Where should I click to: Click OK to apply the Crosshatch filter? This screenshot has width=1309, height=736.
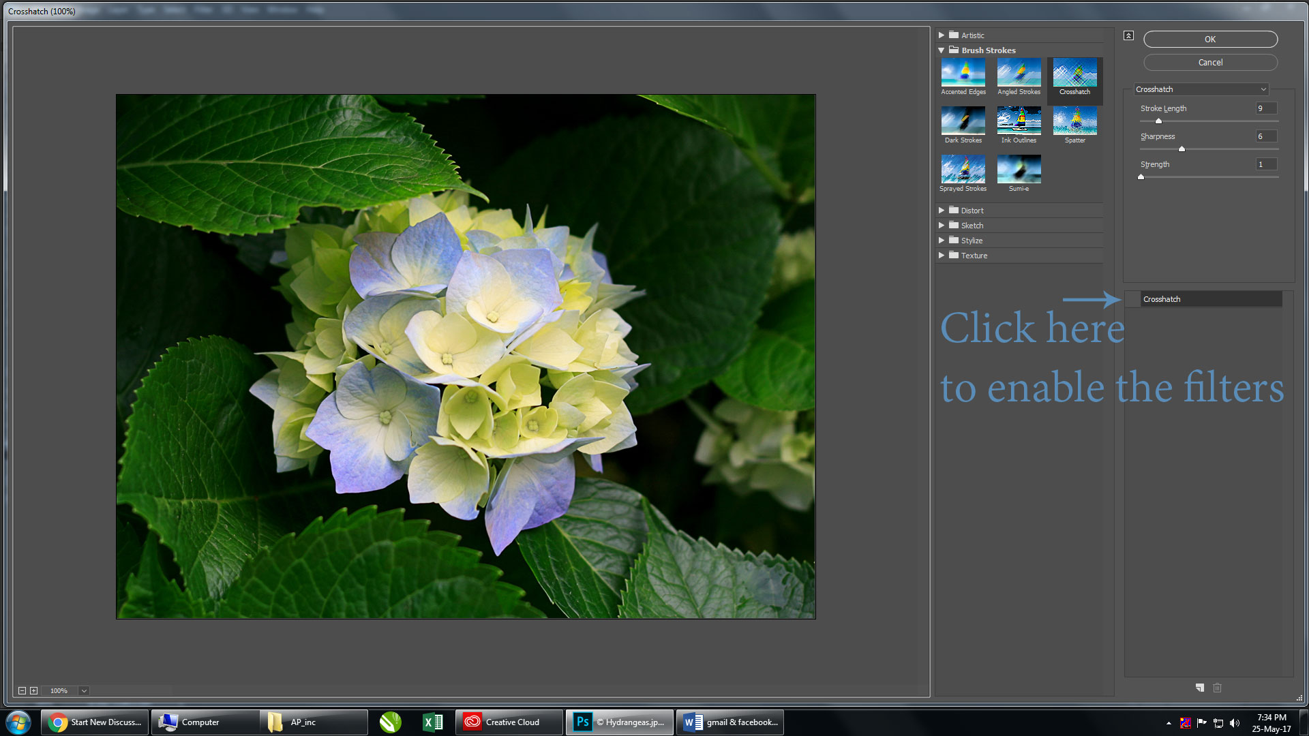(1210, 37)
